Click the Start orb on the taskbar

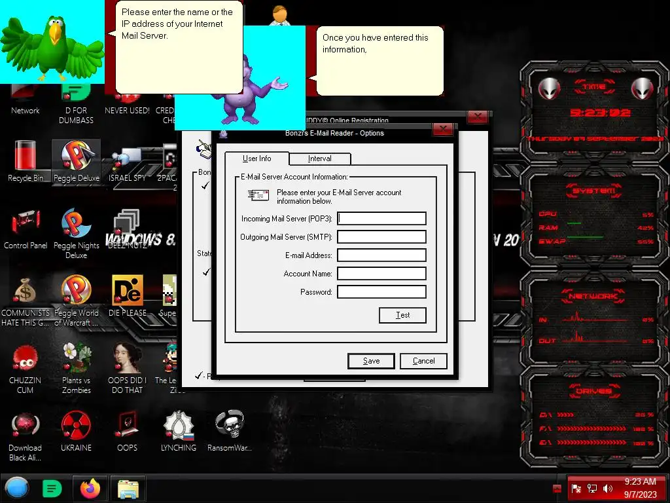(17, 488)
